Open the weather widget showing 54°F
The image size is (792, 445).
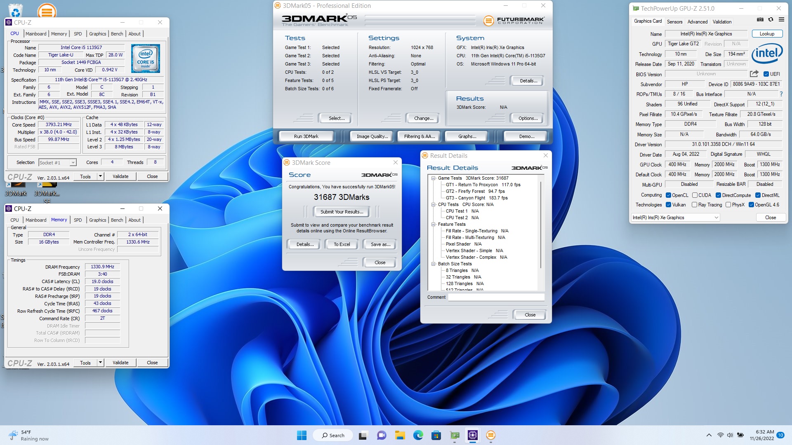pyautogui.click(x=29, y=435)
